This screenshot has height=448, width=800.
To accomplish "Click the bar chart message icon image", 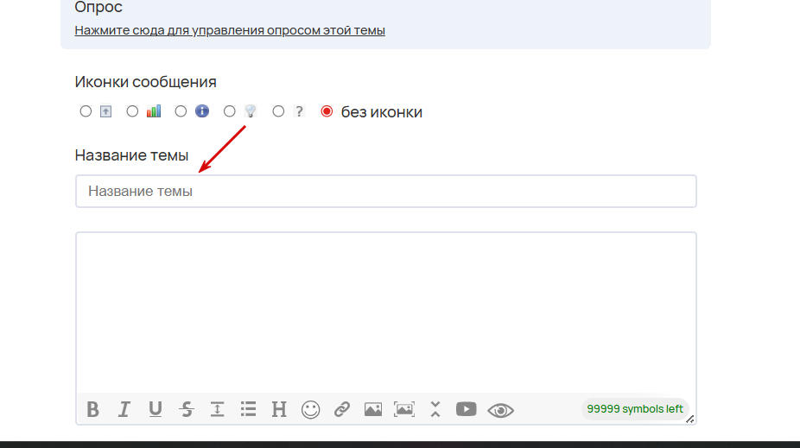I will 154,111.
